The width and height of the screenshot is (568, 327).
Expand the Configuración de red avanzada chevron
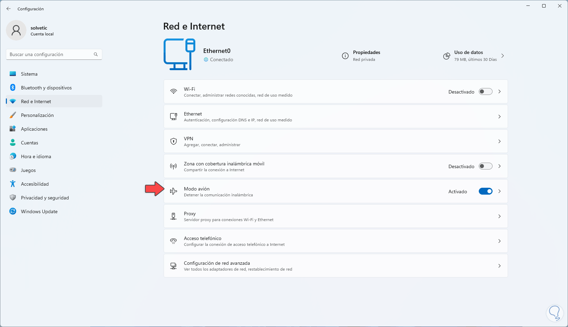pos(499,266)
